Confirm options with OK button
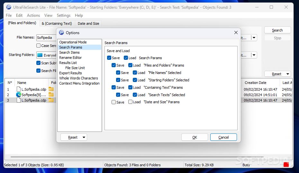Viewport: 299px width, 173px height. pyautogui.click(x=195, y=137)
